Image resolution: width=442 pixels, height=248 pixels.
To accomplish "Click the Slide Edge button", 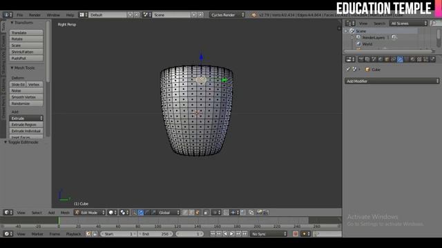I will (x=18, y=84).
